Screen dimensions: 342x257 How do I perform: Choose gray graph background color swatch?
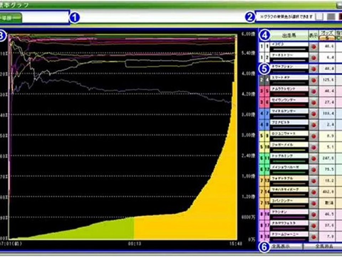click(x=331, y=17)
